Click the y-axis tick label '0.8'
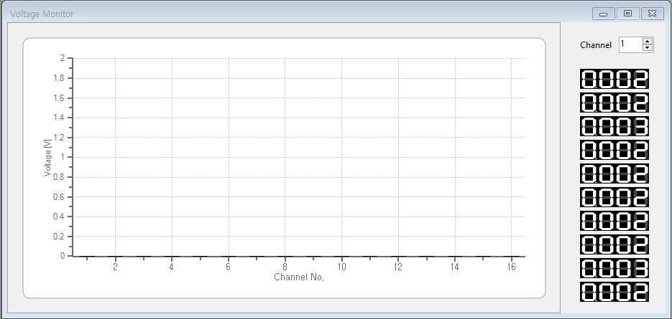The width and height of the screenshot is (672, 319). (59, 177)
